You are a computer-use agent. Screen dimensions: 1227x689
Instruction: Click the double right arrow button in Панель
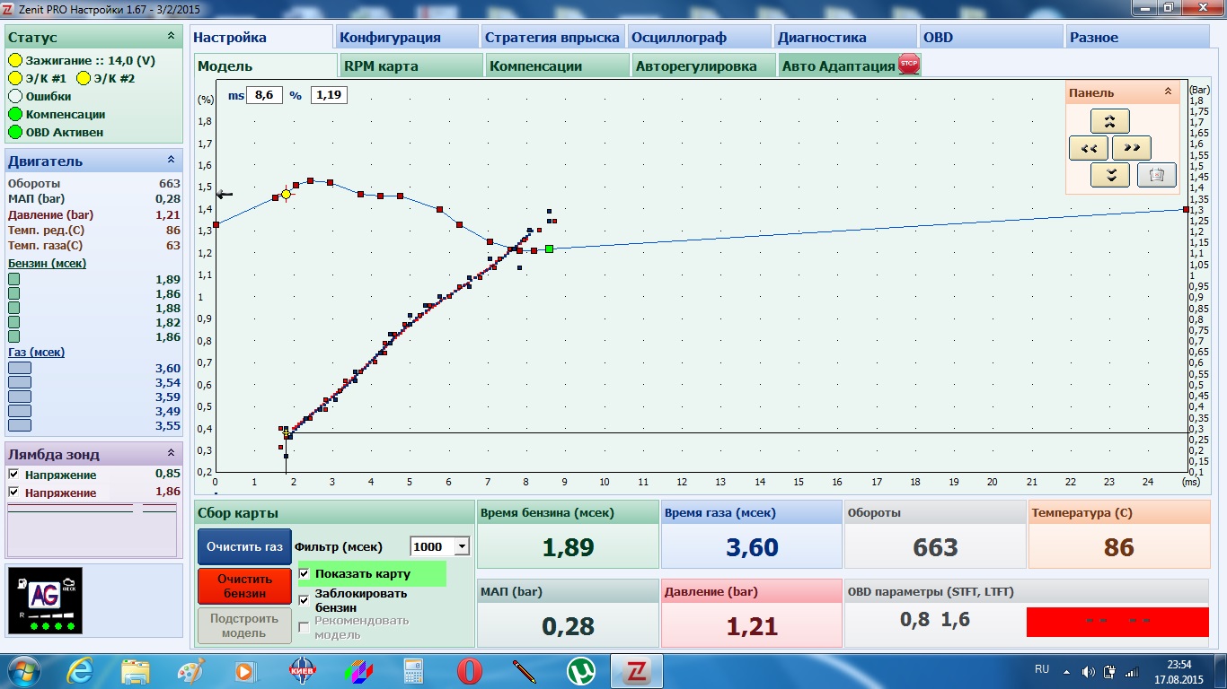[x=1131, y=148]
